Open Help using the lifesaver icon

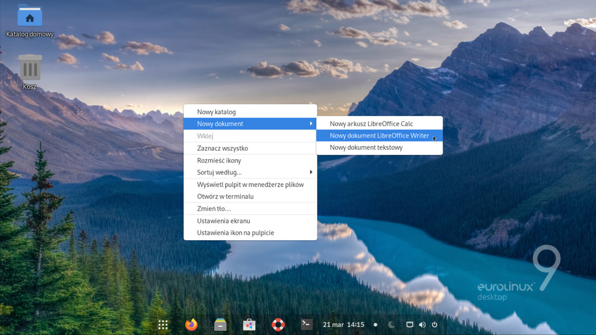pyautogui.click(x=278, y=324)
